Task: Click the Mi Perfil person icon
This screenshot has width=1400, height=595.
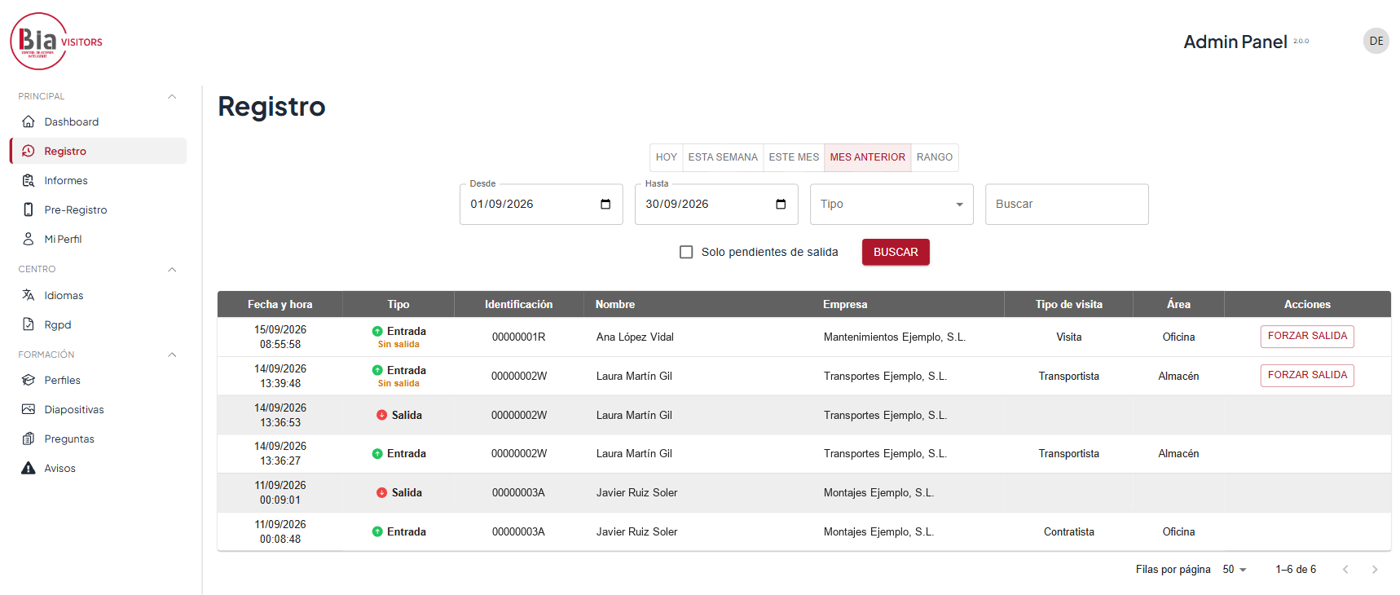Action: click(x=29, y=239)
